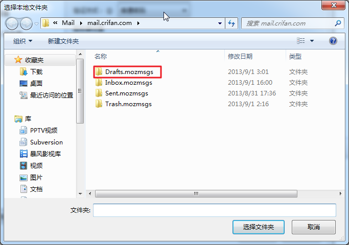Expand the recent pages dropdown arrow
Image resolution: width=349 pixels, height=245 pixels.
(x=36, y=23)
